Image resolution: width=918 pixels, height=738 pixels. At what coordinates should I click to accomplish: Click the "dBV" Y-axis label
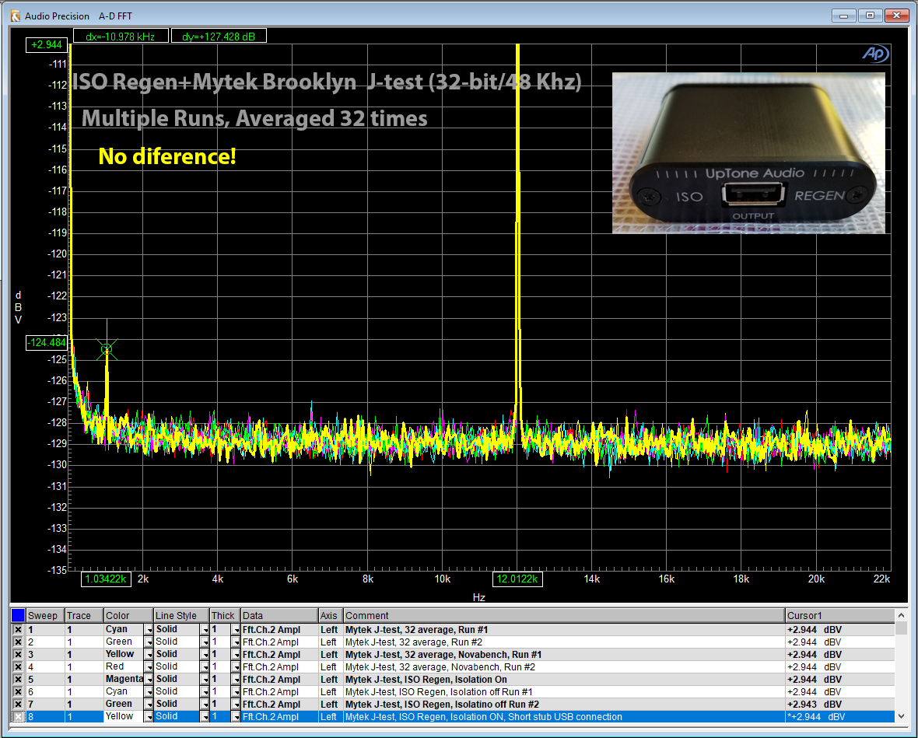pyautogui.click(x=18, y=307)
